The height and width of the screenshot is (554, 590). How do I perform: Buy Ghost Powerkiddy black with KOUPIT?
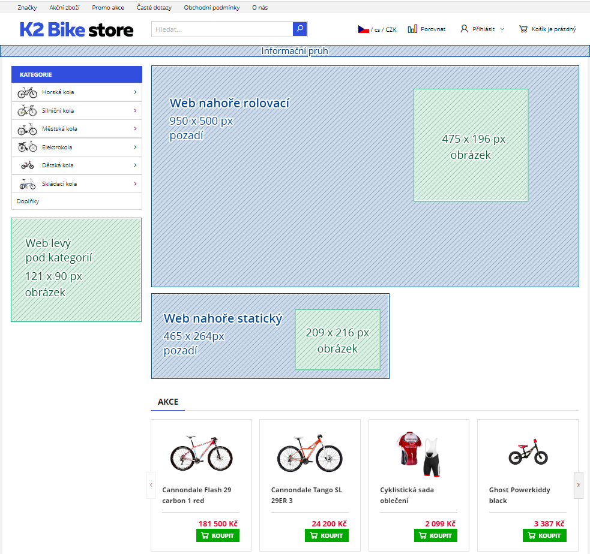pyautogui.click(x=544, y=535)
